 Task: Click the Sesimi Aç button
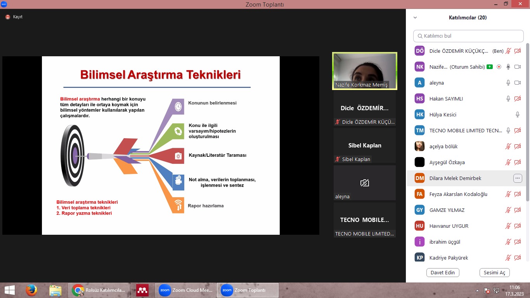coord(494,272)
